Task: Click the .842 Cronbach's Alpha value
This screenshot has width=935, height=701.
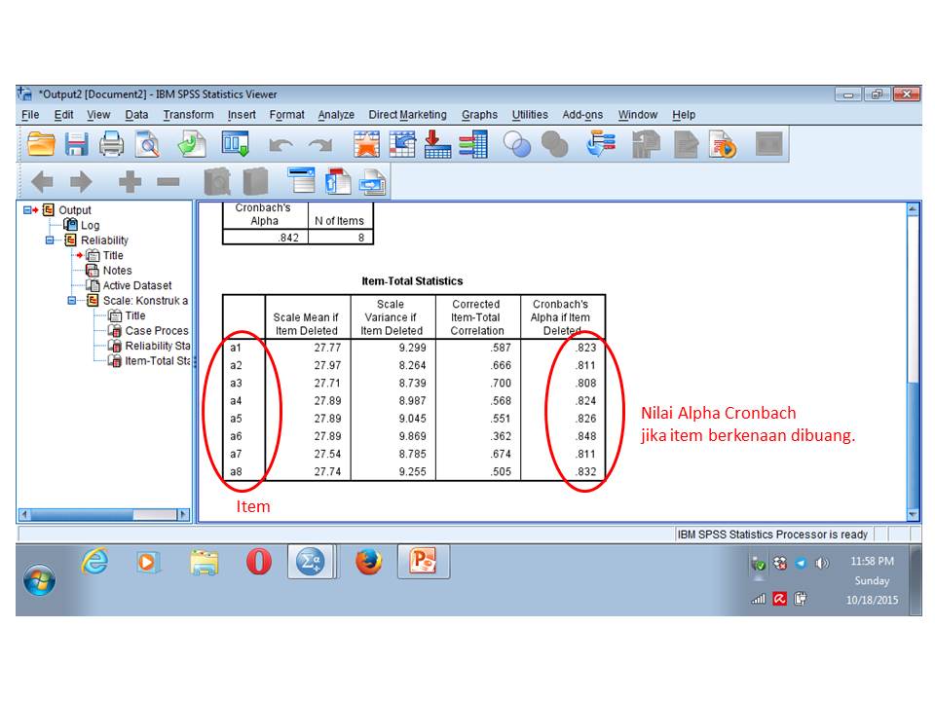Action: pyautogui.click(x=288, y=238)
